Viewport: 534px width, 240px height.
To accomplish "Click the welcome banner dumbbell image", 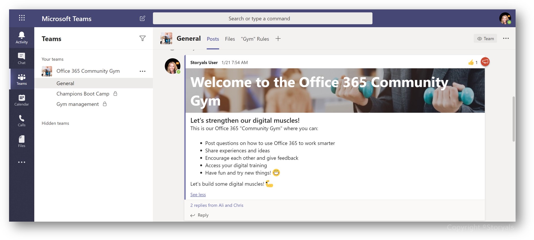I will (335, 90).
